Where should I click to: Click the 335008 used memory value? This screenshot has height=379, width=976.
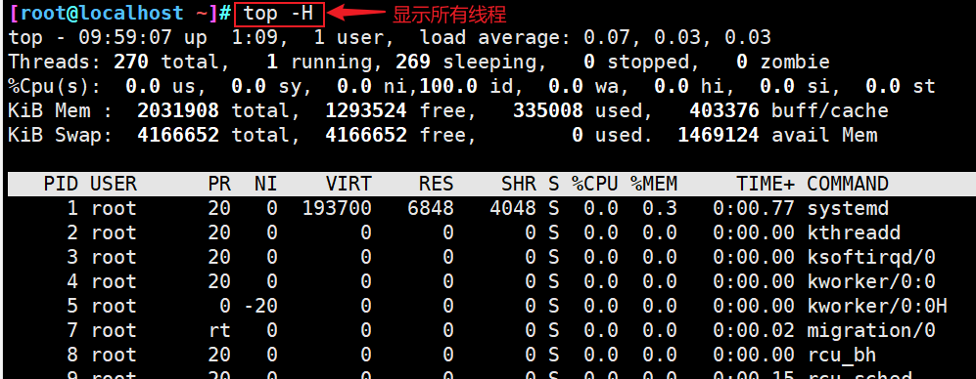point(548,110)
